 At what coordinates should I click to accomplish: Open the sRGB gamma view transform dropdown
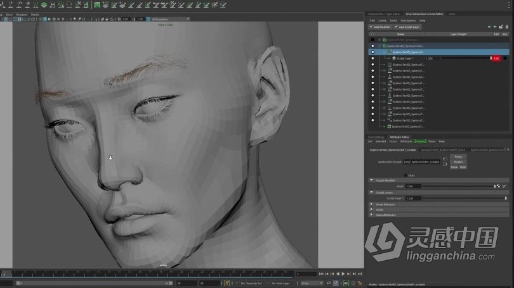(171, 19)
